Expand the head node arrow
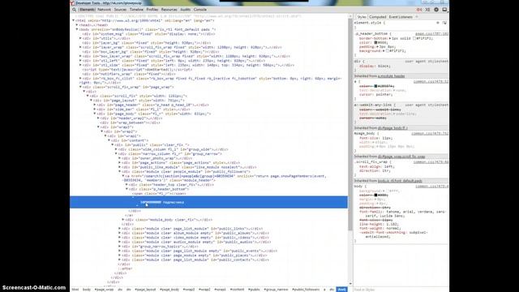This screenshot has height=292, width=519. 77,25
